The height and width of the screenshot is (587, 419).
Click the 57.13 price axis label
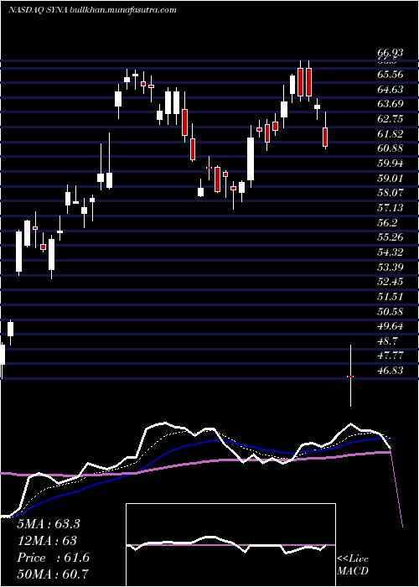pyautogui.click(x=391, y=208)
